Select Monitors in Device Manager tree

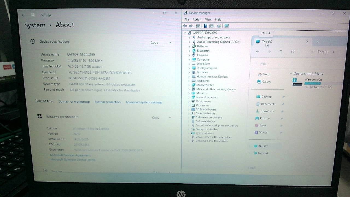coord(202,93)
